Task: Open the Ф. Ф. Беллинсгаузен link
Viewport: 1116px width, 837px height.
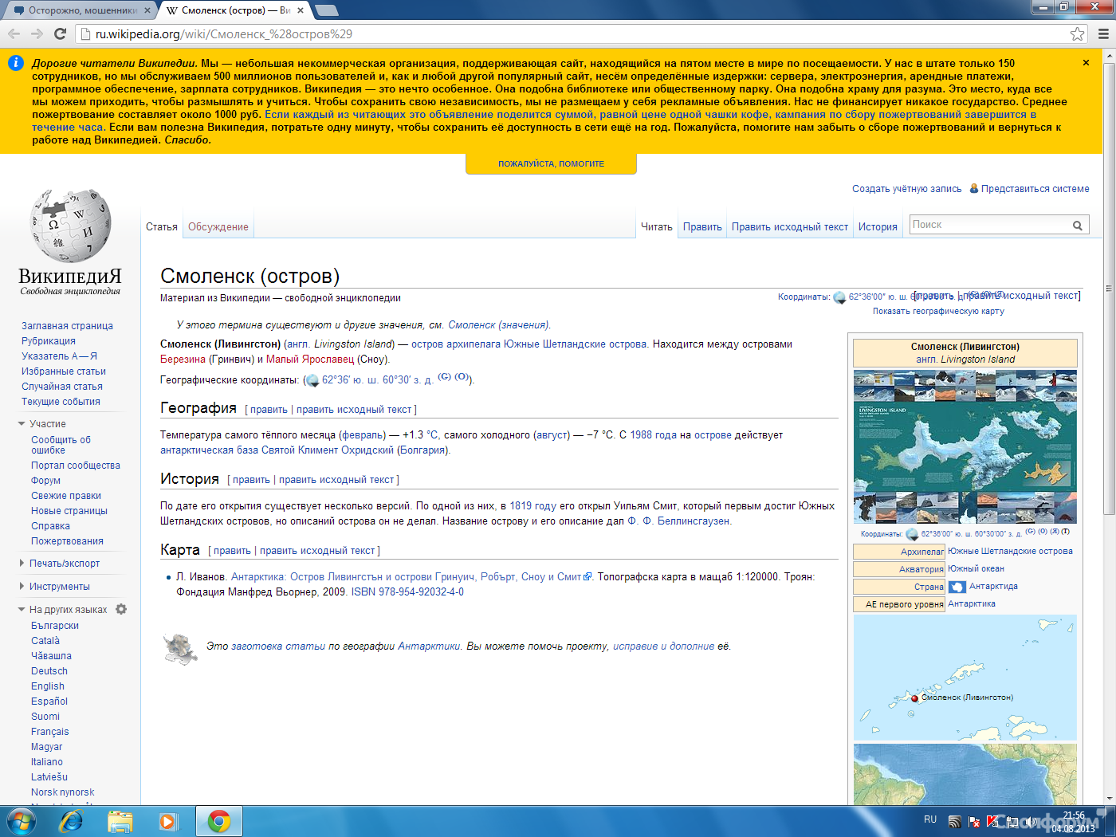Action: coord(678,521)
